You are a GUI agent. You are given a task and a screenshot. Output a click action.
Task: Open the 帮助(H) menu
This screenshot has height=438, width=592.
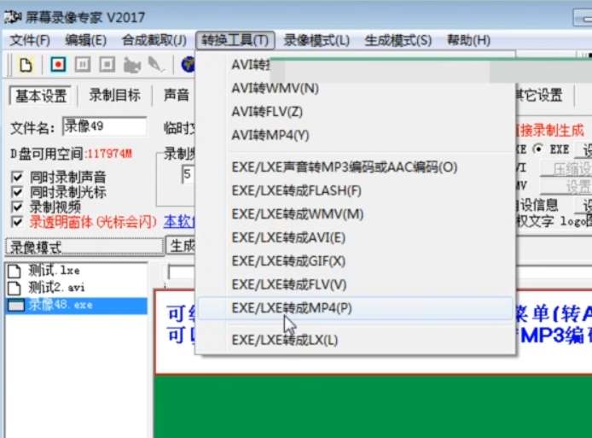click(468, 40)
